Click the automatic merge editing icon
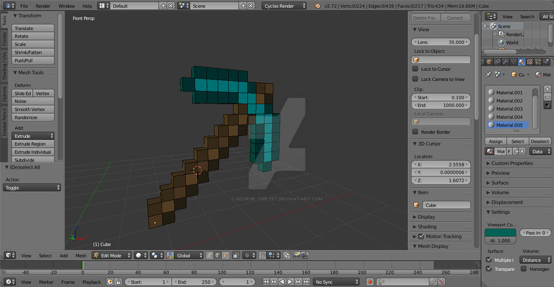This screenshot has width=554, height=287. pos(287,255)
